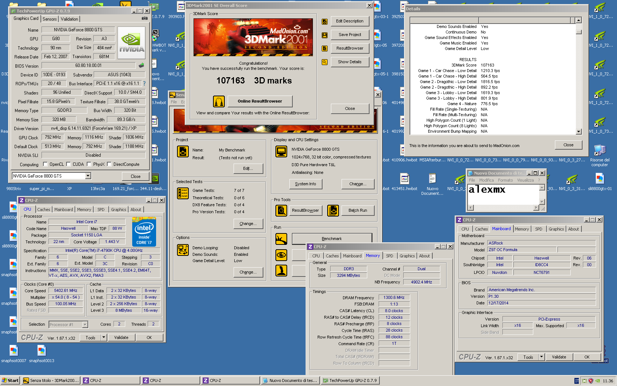The width and height of the screenshot is (617, 386).
Task: Click the GPU-Z screenshot camera icon
Action: click(145, 18)
